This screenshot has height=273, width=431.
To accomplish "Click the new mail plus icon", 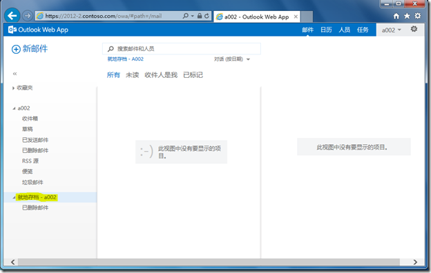I will point(16,49).
